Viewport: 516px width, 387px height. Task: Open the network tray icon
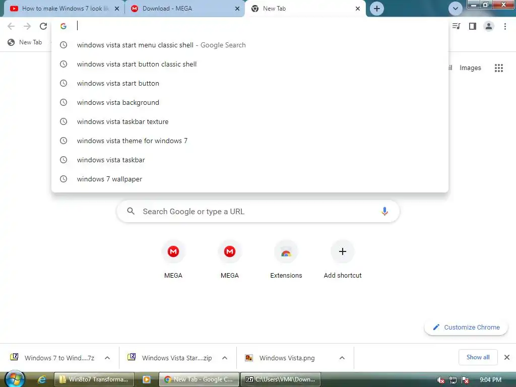pos(453,380)
